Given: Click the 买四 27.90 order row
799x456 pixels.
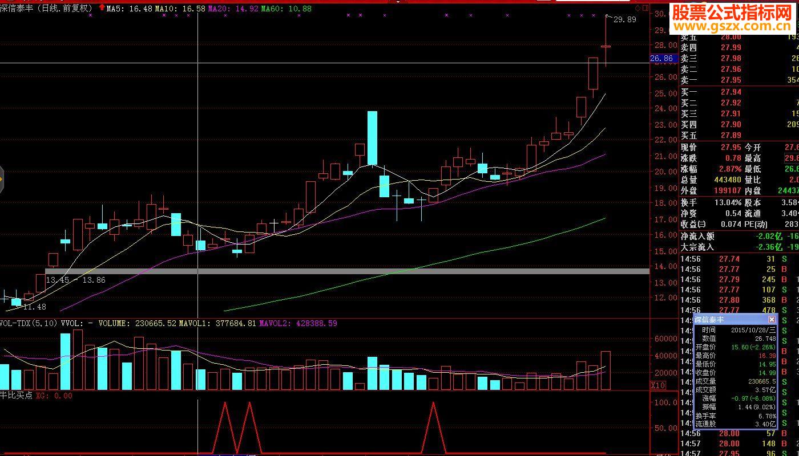Looking at the screenshot, I should click(x=739, y=124).
